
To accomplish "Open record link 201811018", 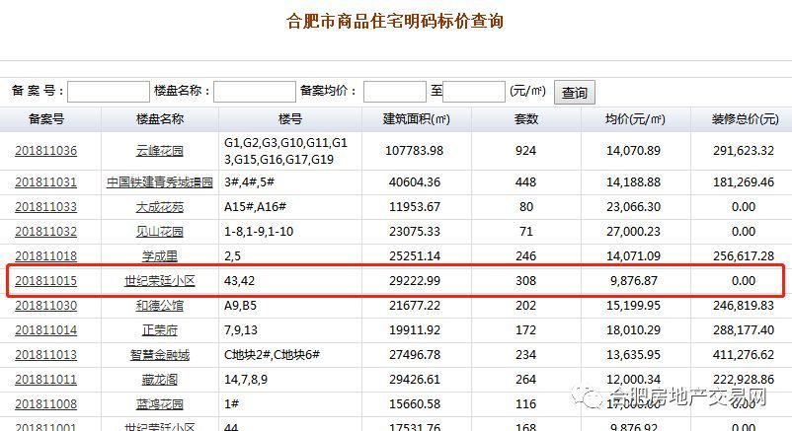I will [x=46, y=256].
